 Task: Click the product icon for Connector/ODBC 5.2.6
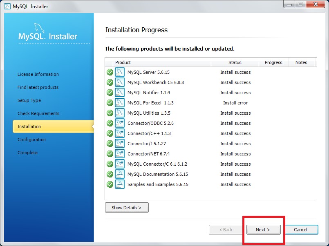coord(120,123)
